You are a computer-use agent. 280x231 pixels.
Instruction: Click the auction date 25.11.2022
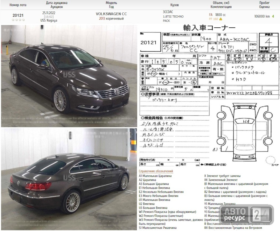coord(49,13)
